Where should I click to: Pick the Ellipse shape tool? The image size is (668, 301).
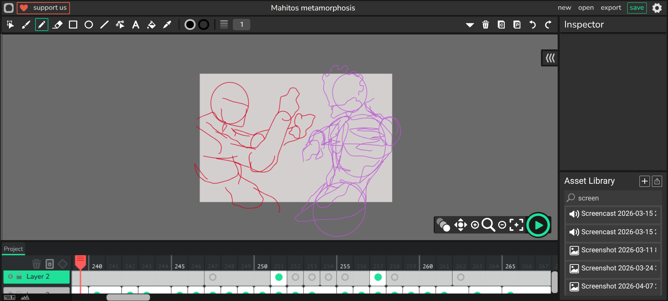(x=89, y=25)
